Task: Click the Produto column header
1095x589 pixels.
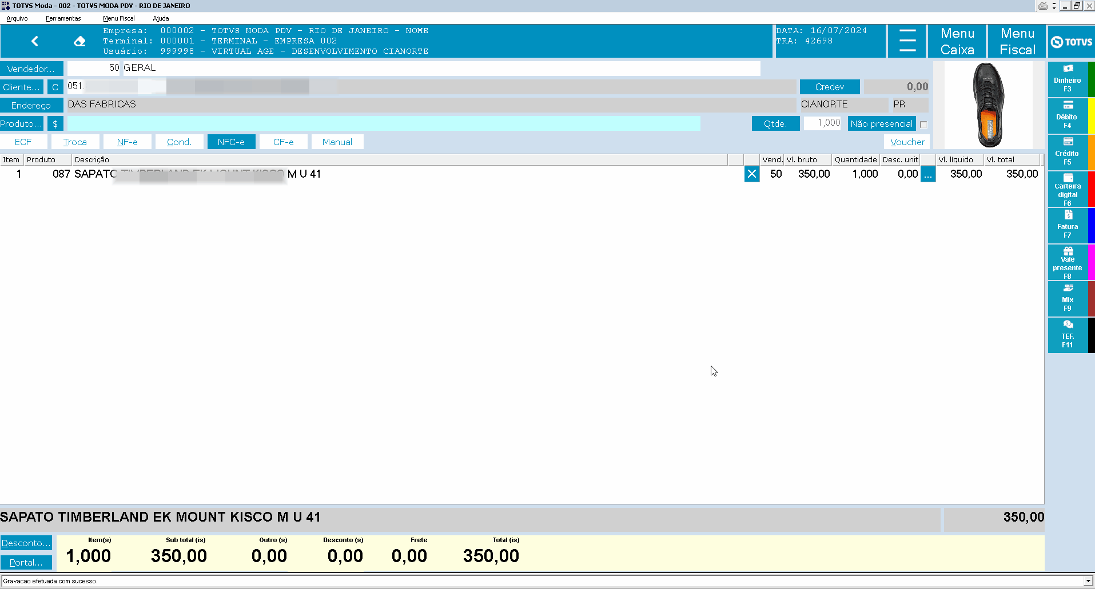Action: [47, 160]
